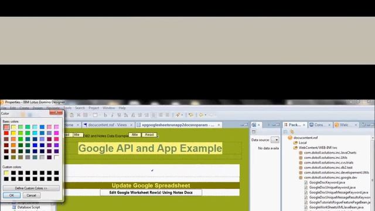Close the xpgooglesheetsrunapp2docsnoparam editor tab

pos(219,125)
